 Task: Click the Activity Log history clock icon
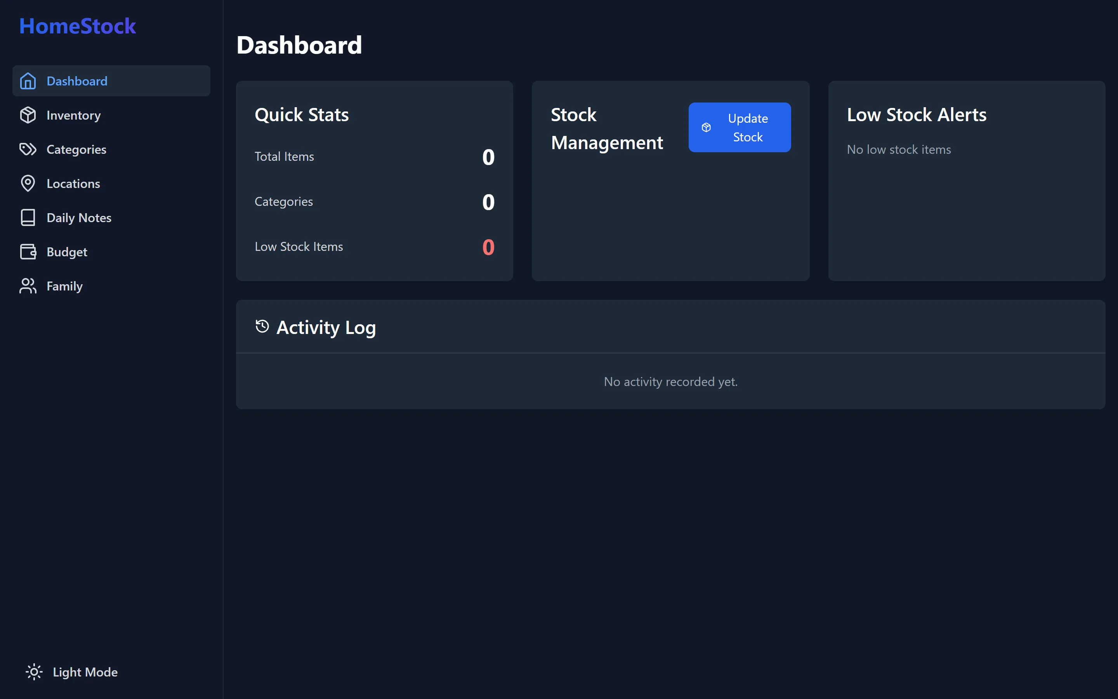[x=262, y=326]
